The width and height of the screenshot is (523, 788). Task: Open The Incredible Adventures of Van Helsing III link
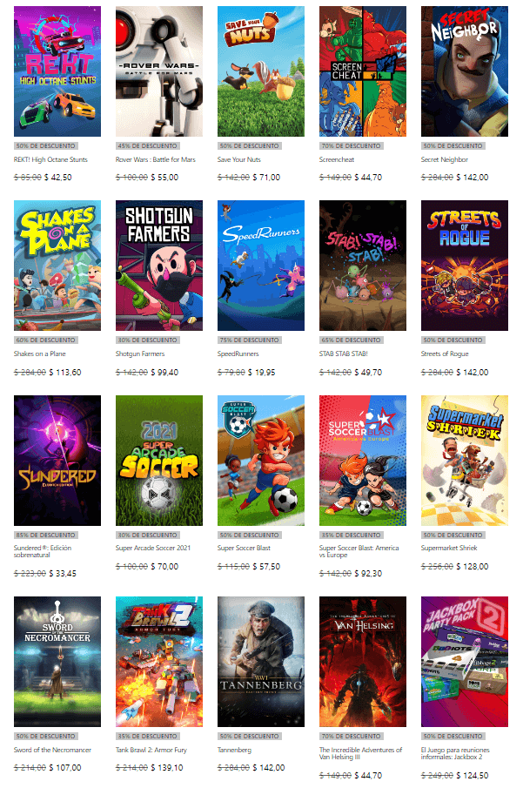point(361,753)
